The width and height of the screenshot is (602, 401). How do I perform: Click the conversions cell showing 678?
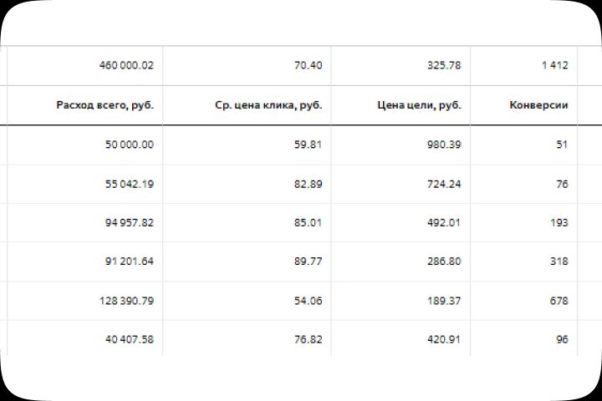[x=559, y=301]
